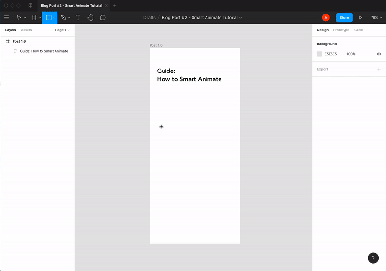
Task: Click the Guide heading text on canvas
Action: tap(189, 75)
